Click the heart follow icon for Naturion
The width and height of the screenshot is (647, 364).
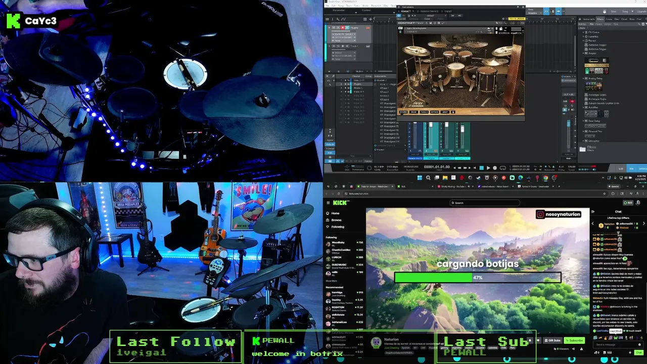tap(538, 340)
